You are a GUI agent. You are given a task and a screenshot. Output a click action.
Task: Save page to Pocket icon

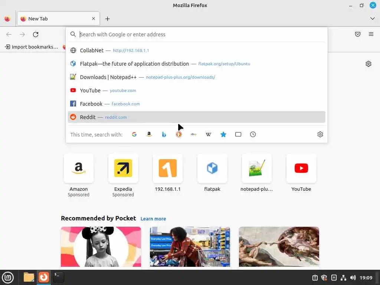tap(358, 34)
